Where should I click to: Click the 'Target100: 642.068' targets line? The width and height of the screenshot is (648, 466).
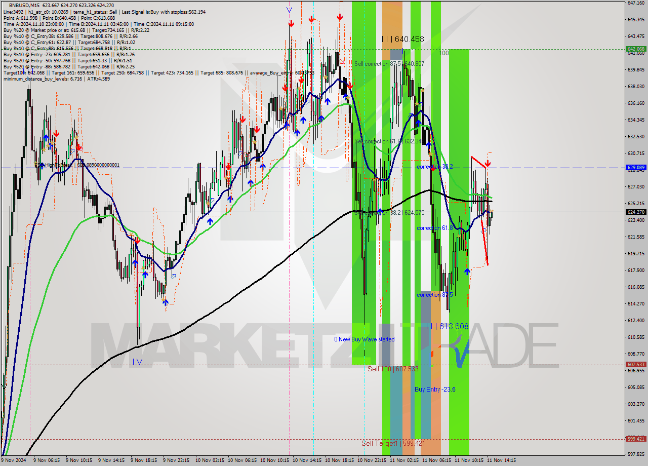[x=158, y=72]
